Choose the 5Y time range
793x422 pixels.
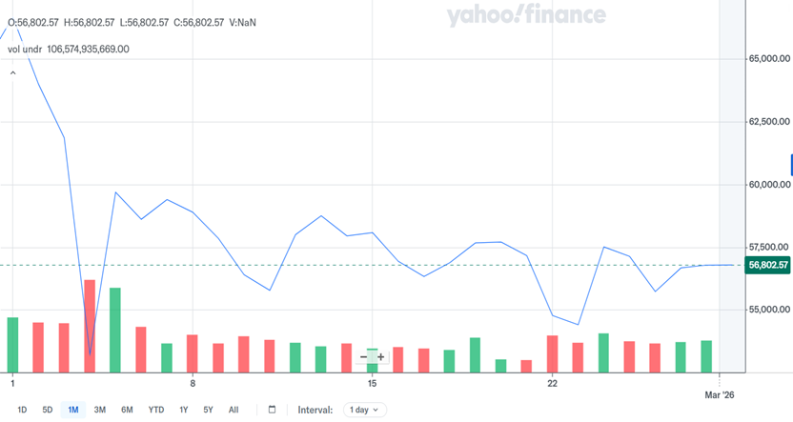click(208, 410)
